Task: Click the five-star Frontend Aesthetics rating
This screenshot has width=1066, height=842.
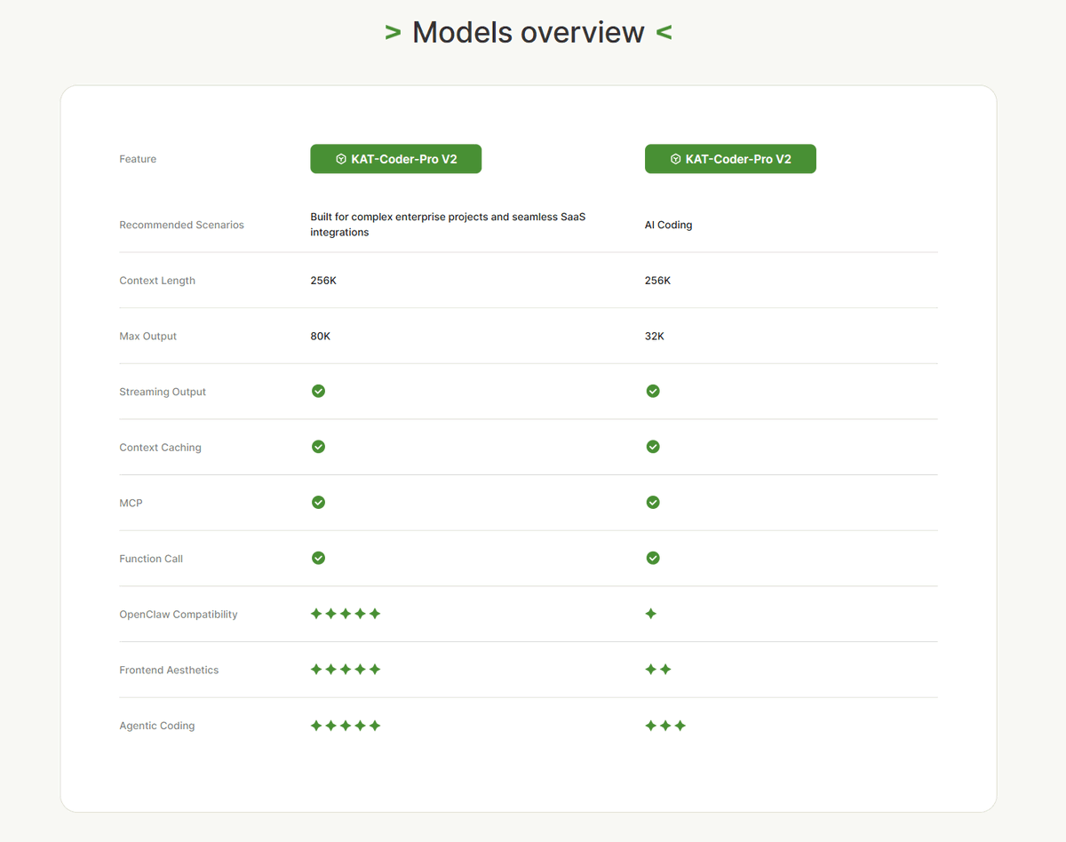Action: pyautogui.click(x=346, y=670)
